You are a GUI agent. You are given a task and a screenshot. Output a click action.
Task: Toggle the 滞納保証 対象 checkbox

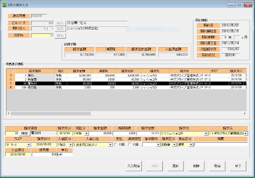tap(130, 144)
